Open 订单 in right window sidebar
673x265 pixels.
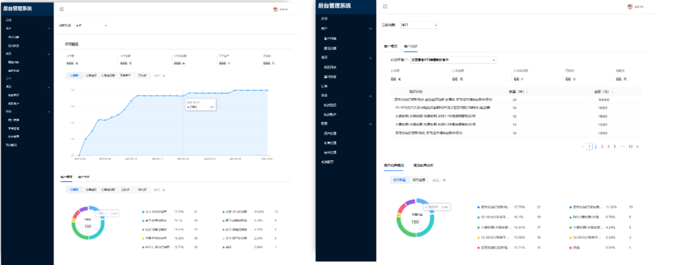point(325,86)
